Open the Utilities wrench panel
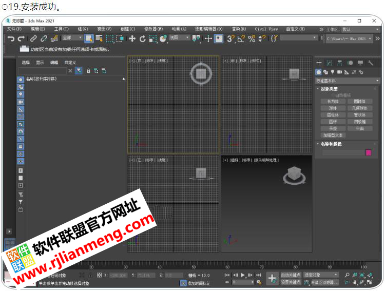The image size is (385, 291). click(x=371, y=63)
